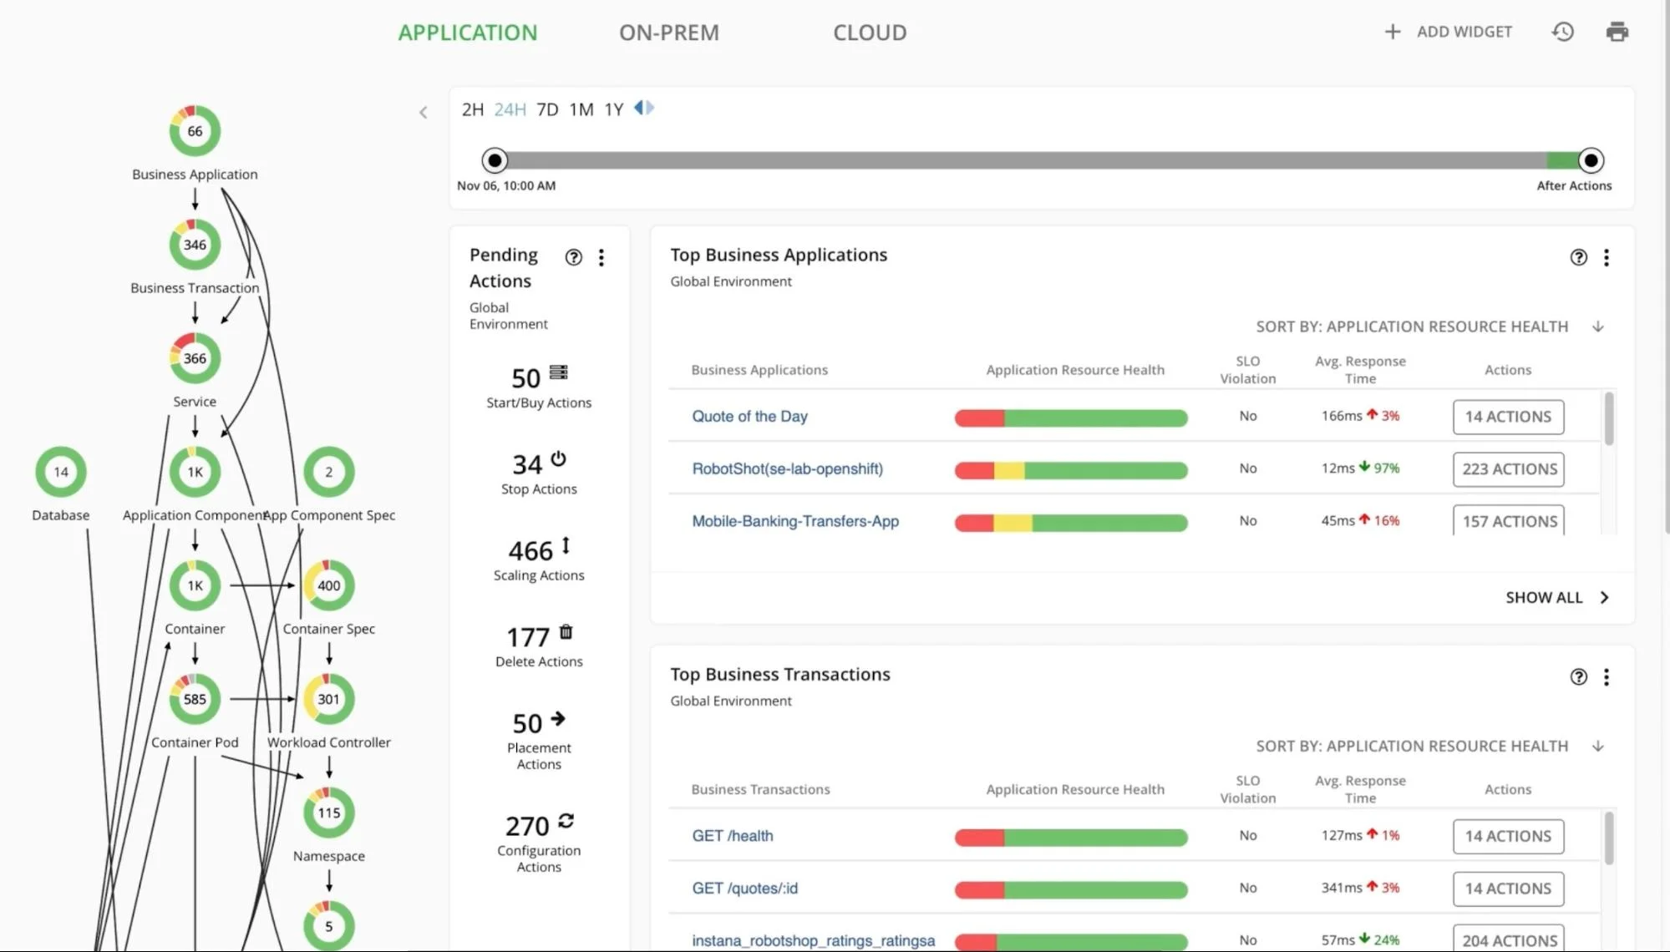Switch to the ON-PREM tab
The width and height of the screenshot is (1670, 952).
[669, 33]
